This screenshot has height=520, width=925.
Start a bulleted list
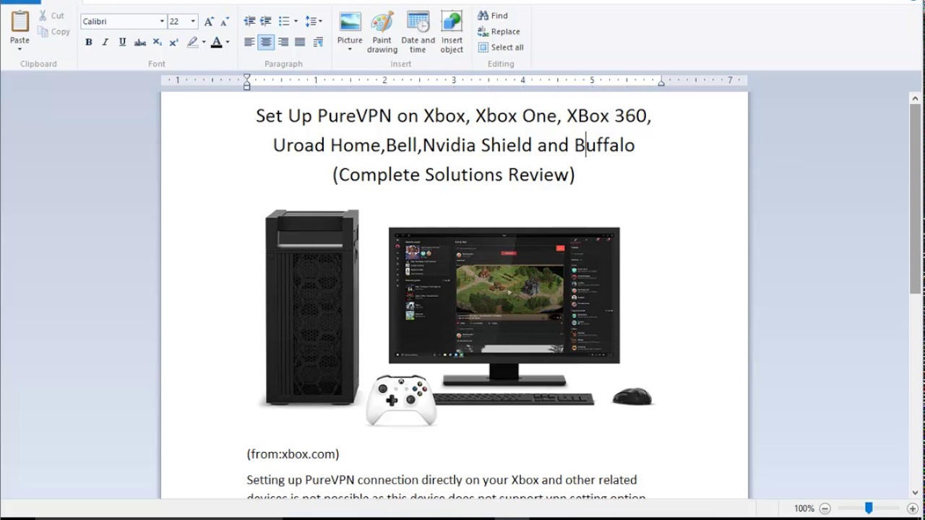[284, 22]
